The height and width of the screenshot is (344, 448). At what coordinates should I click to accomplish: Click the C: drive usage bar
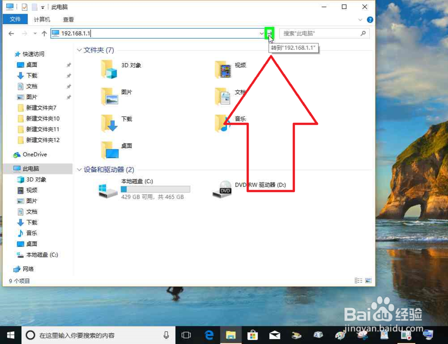coord(155,189)
